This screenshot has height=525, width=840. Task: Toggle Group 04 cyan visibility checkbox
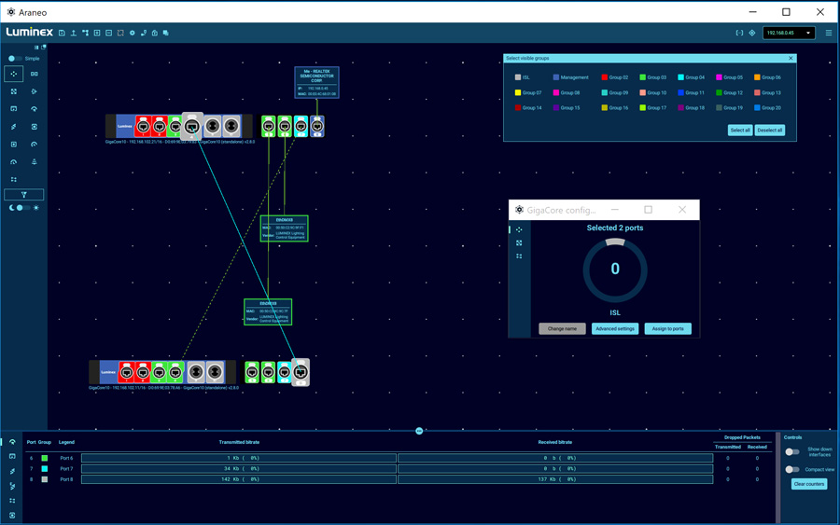pos(680,77)
